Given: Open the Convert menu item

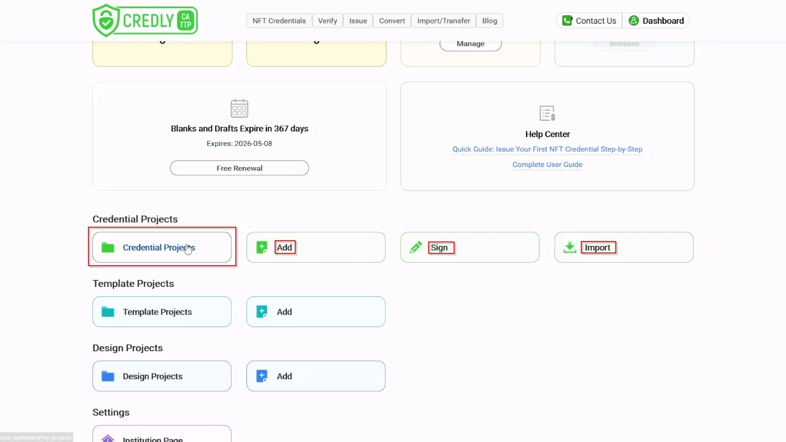Looking at the screenshot, I should point(392,20).
